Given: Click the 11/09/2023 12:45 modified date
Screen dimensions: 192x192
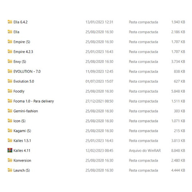Looking at the screenshot, I should 99,71.
